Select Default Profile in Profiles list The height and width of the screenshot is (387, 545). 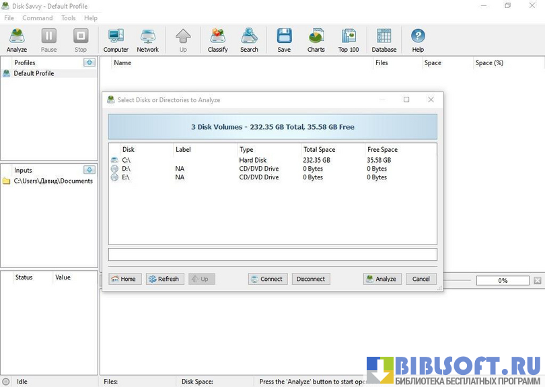click(34, 73)
